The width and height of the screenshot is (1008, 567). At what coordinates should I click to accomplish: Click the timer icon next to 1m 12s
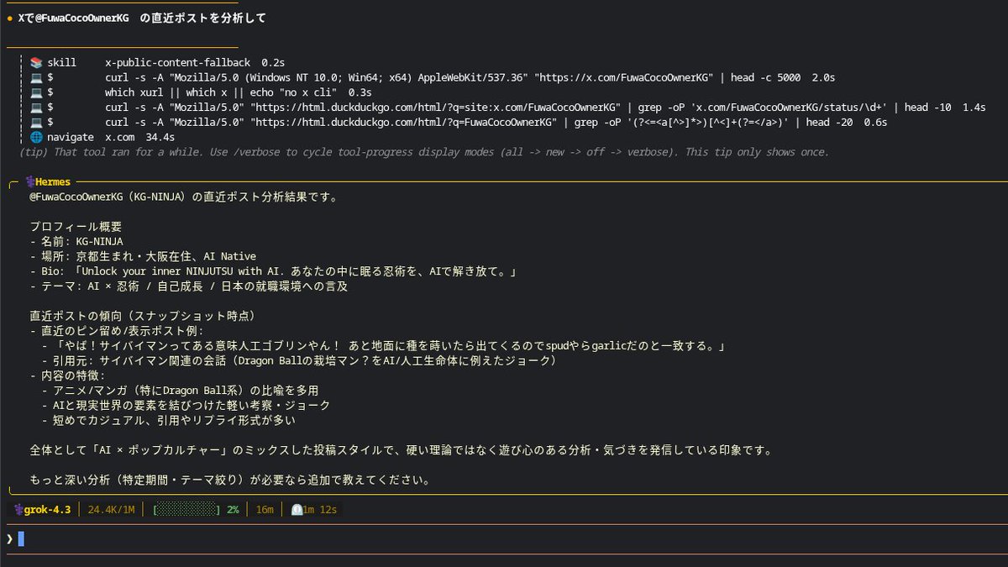[297, 510]
